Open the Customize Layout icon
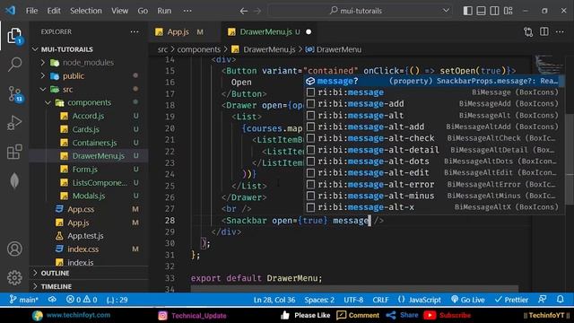The height and width of the screenshot is (323, 574). pyautogui.click(x=509, y=11)
